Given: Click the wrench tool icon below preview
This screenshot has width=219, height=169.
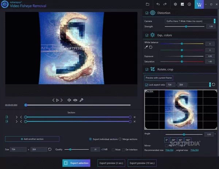Looking at the screenshot, I should (81, 100).
